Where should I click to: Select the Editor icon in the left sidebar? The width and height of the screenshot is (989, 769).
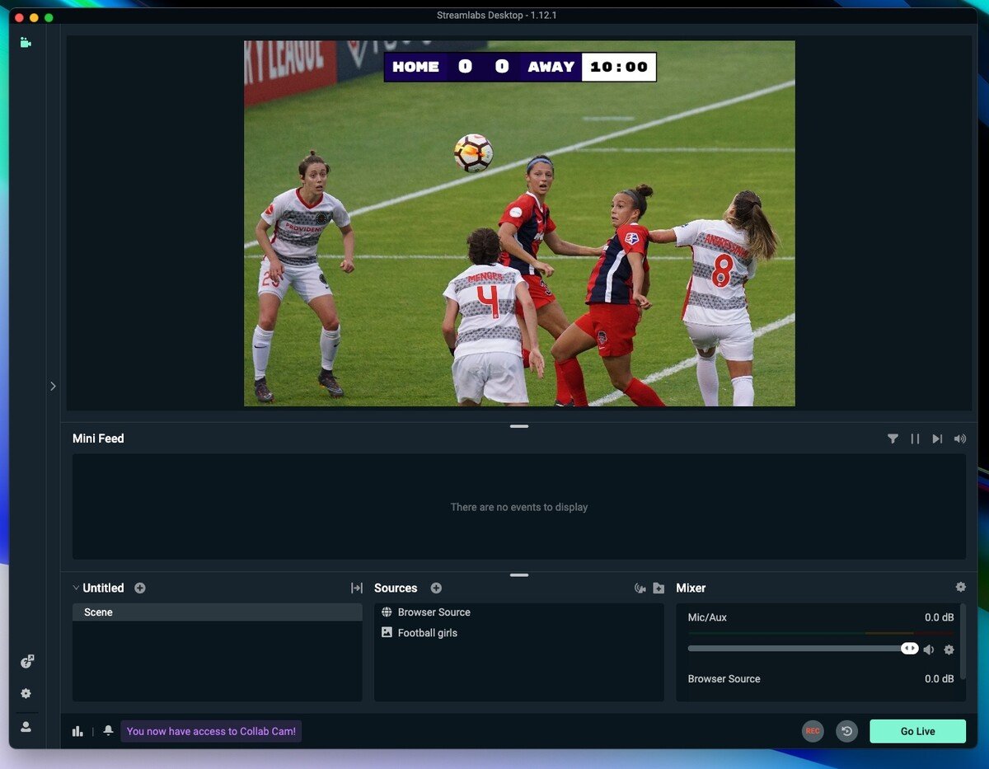click(25, 41)
